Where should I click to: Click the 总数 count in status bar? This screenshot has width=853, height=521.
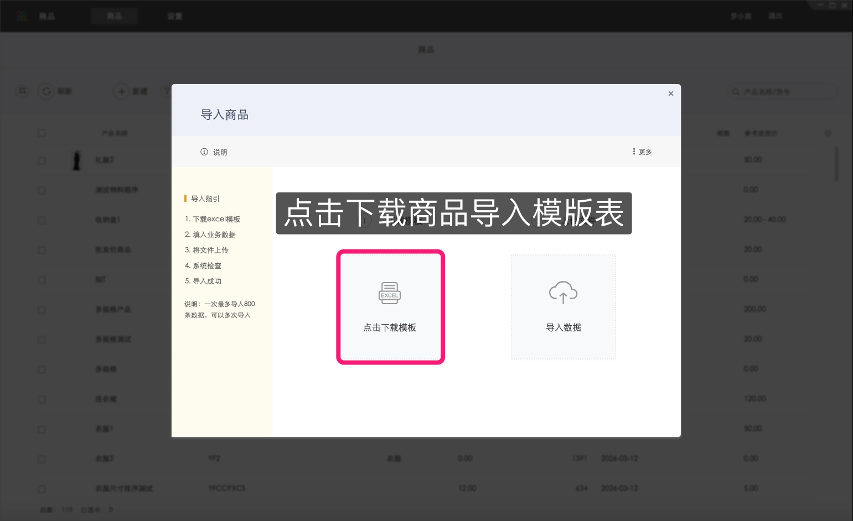[56, 509]
